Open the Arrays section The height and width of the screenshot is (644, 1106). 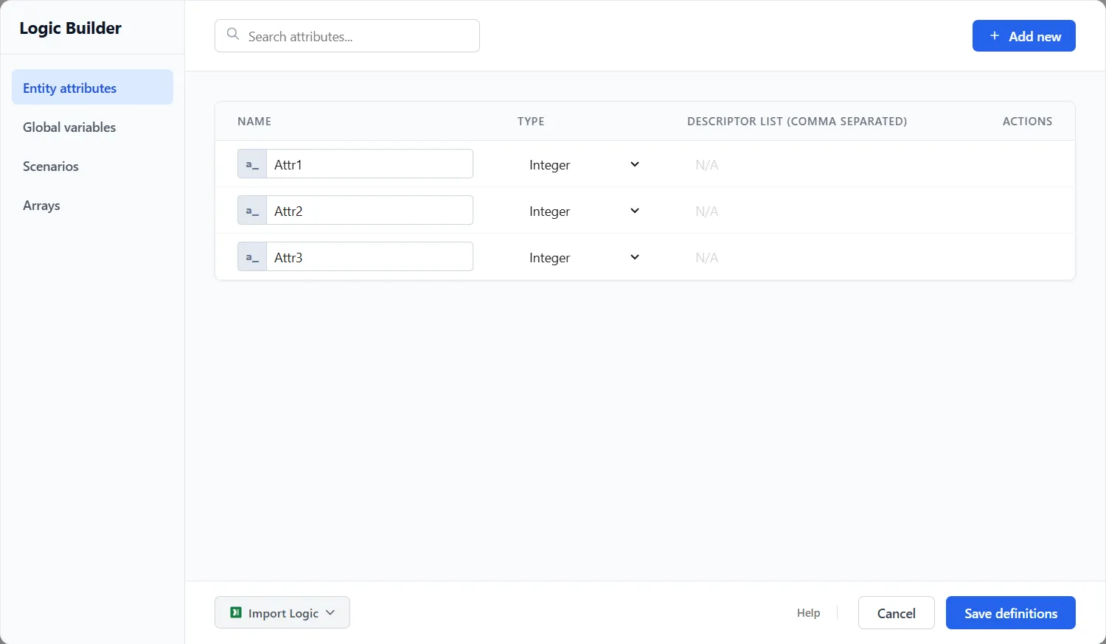tap(92, 205)
